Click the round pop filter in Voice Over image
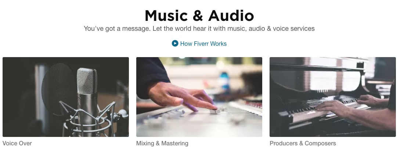397x149 pixels. click(x=59, y=89)
